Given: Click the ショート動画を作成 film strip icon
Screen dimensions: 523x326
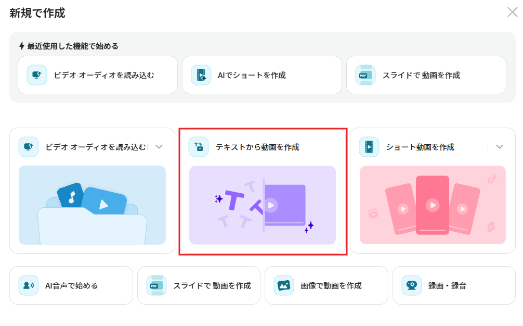Looking at the screenshot, I should point(369,147).
